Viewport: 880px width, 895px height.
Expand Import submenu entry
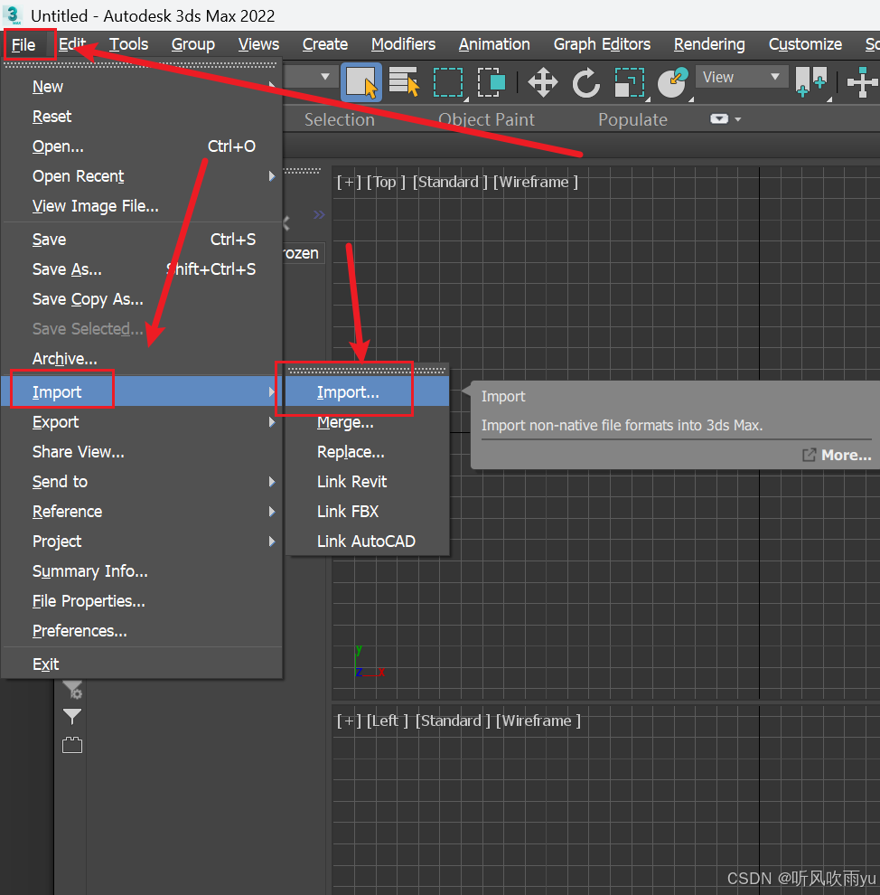(x=142, y=391)
